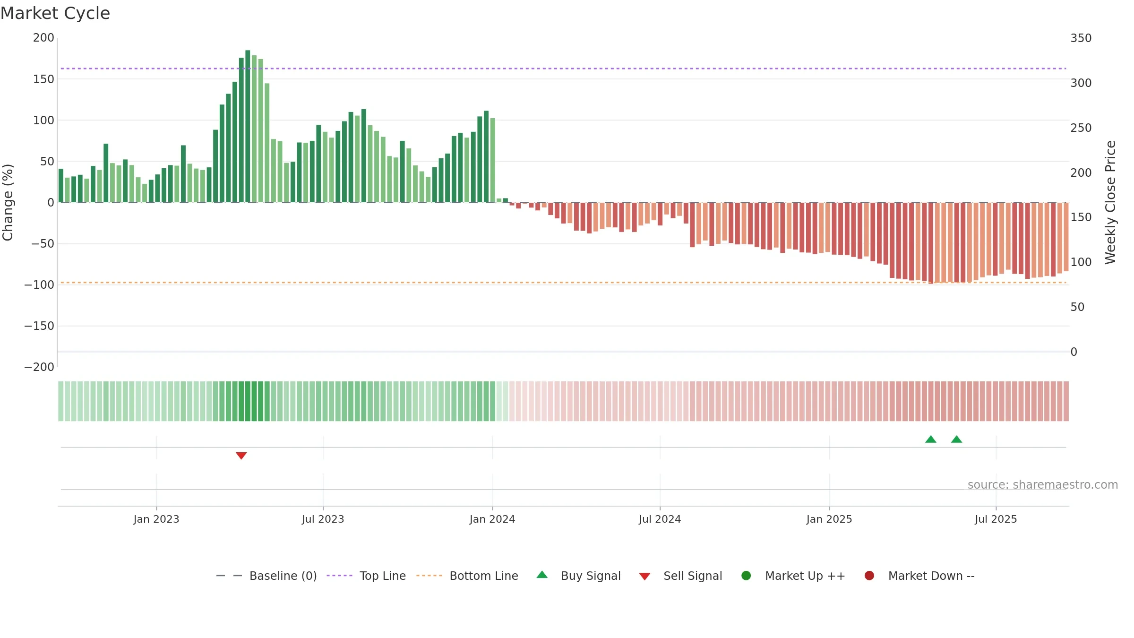Click the Jan 2024 axis label

coord(492,519)
